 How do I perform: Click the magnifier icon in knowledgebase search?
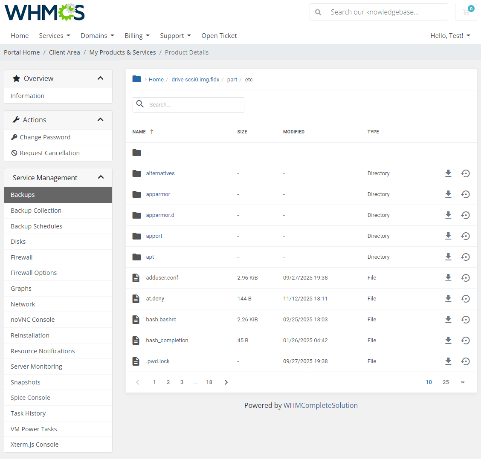318,12
